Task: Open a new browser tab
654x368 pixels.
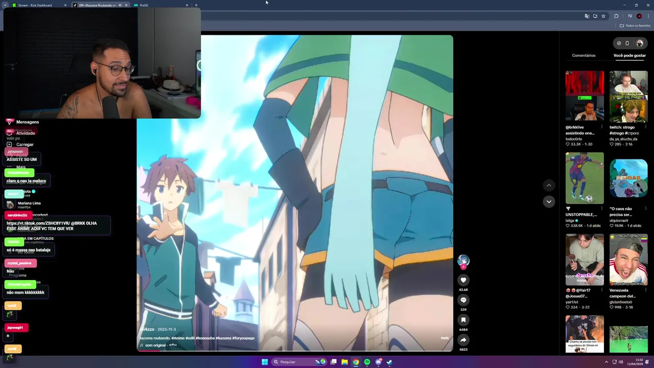Action: point(196,5)
